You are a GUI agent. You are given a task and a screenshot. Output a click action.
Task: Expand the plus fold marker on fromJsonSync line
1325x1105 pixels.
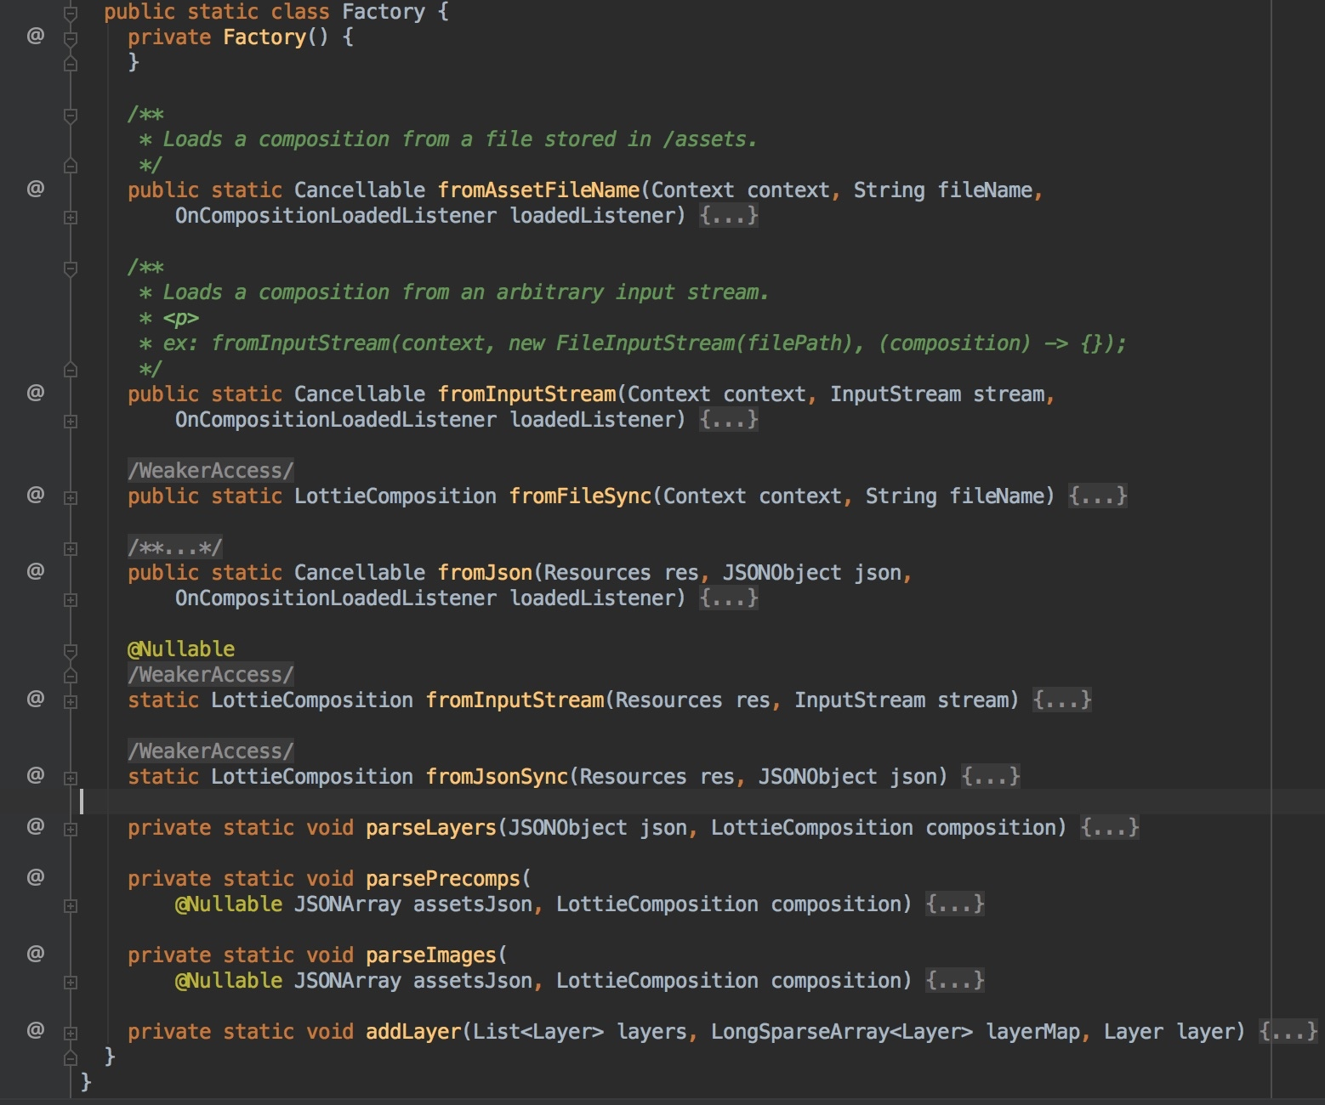point(71,779)
